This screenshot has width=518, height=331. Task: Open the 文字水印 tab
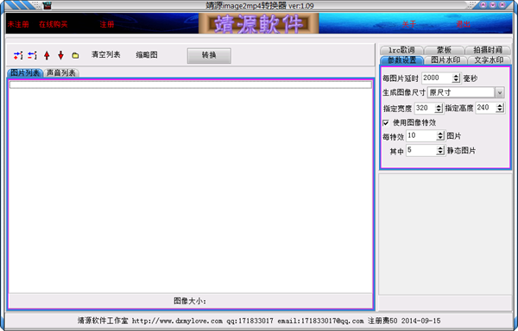pyautogui.click(x=490, y=60)
